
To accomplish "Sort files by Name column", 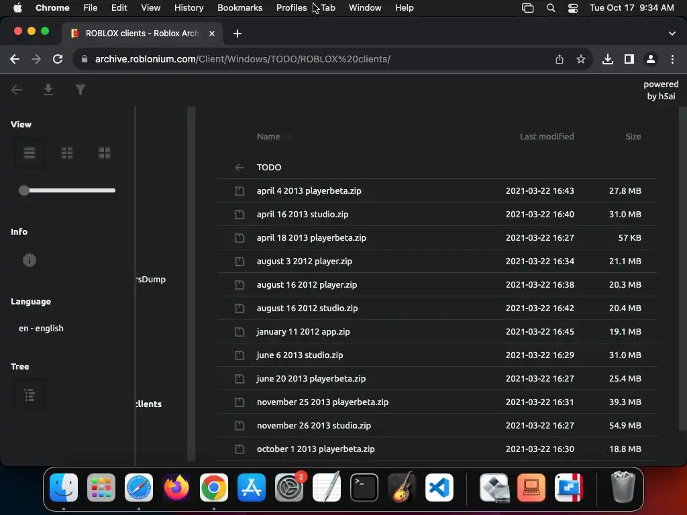I will 268,136.
